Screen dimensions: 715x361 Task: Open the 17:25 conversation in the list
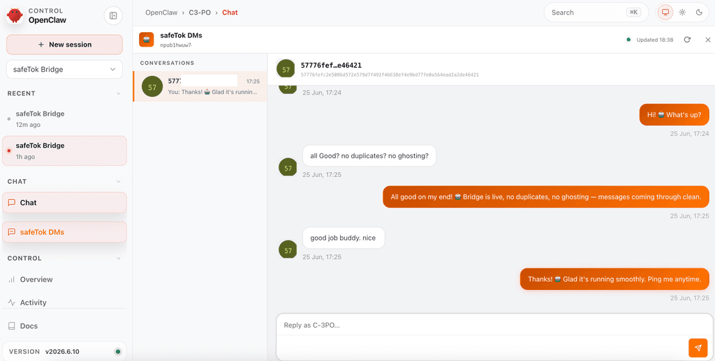tap(200, 86)
